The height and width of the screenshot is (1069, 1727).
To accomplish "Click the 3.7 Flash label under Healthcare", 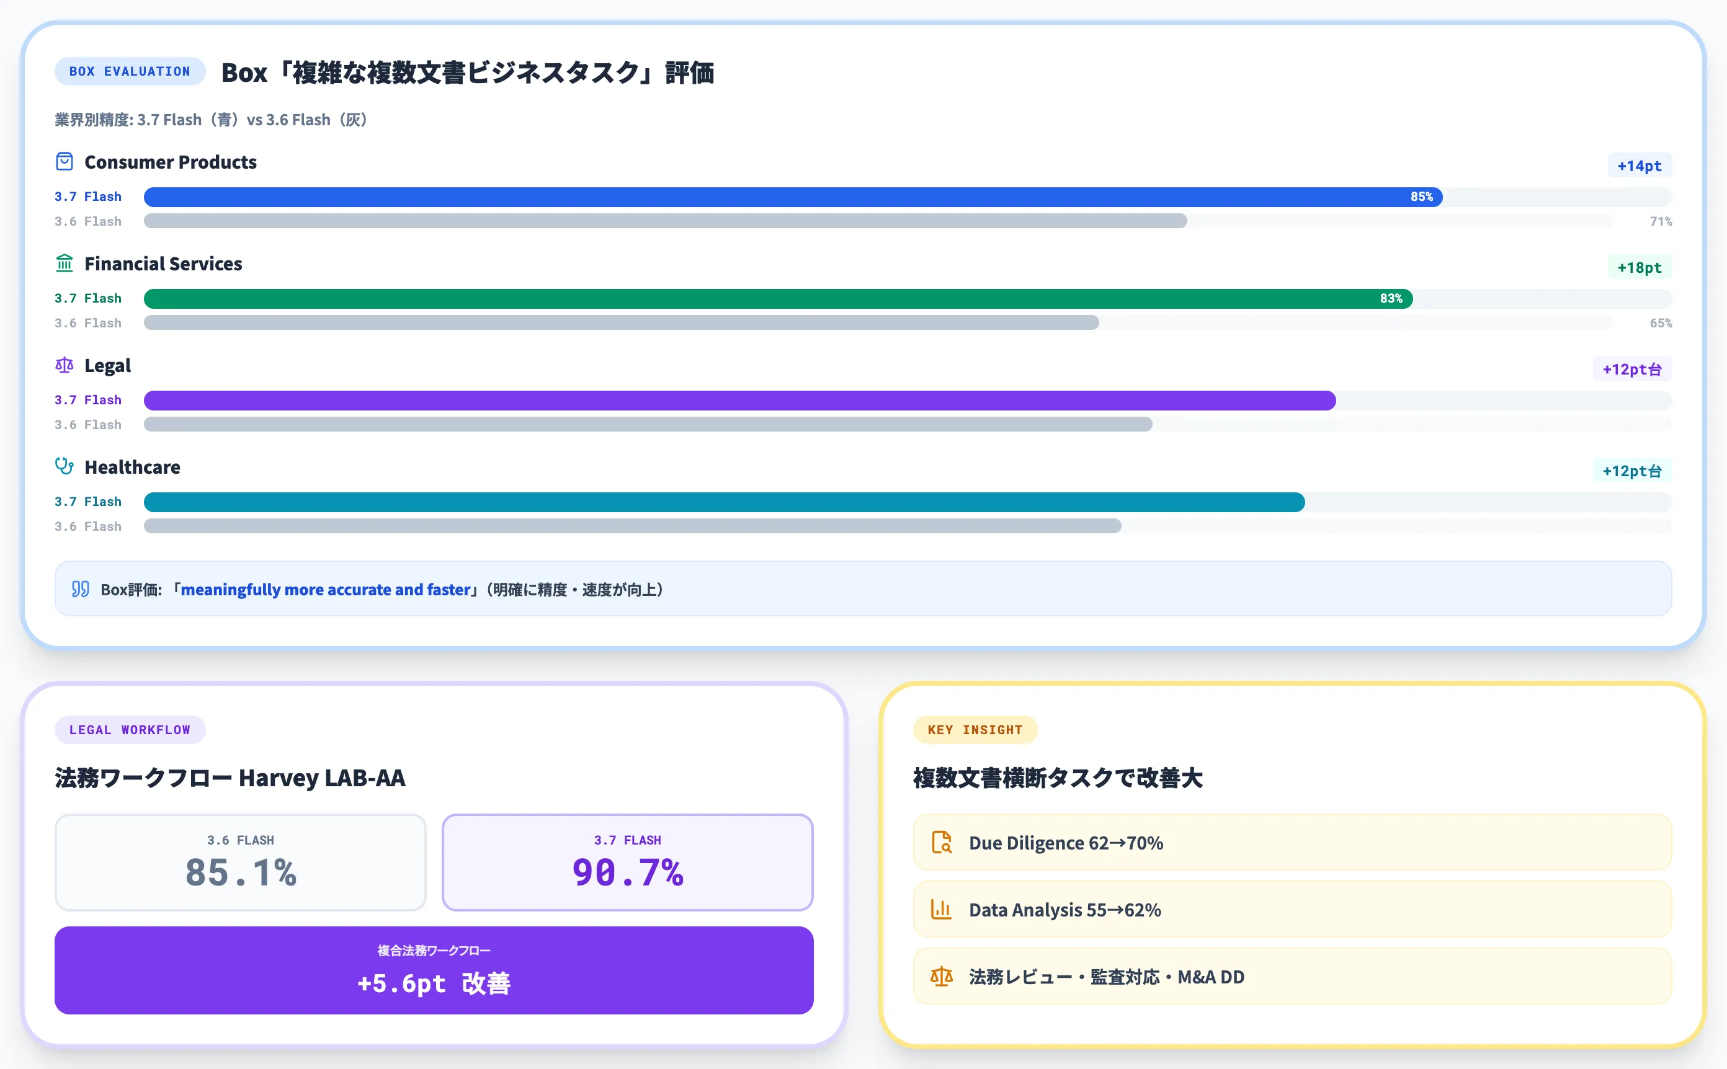I will (x=87, y=502).
